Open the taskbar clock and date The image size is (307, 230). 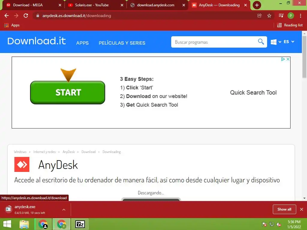[x=294, y=224]
